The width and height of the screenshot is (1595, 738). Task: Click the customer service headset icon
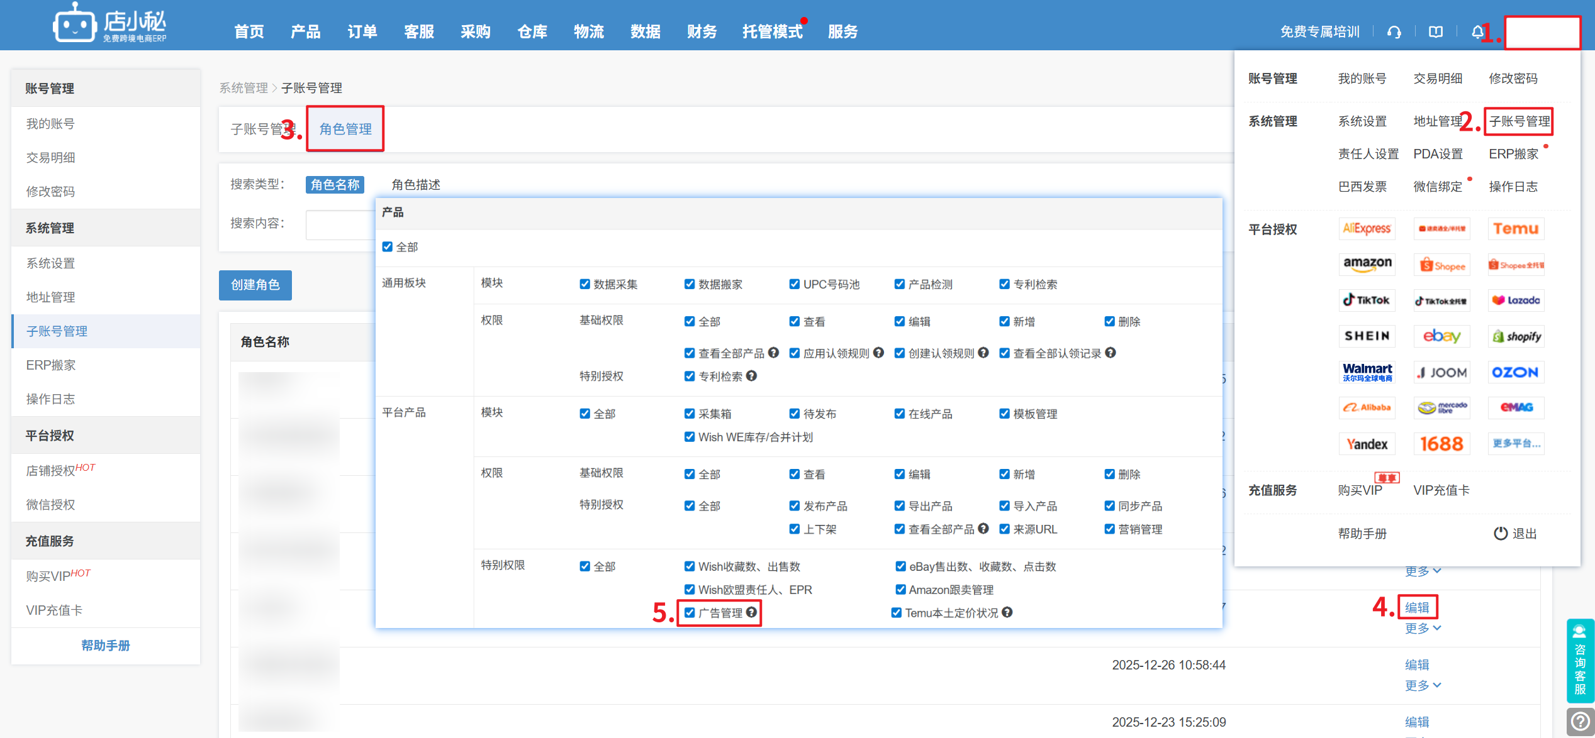(1394, 31)
